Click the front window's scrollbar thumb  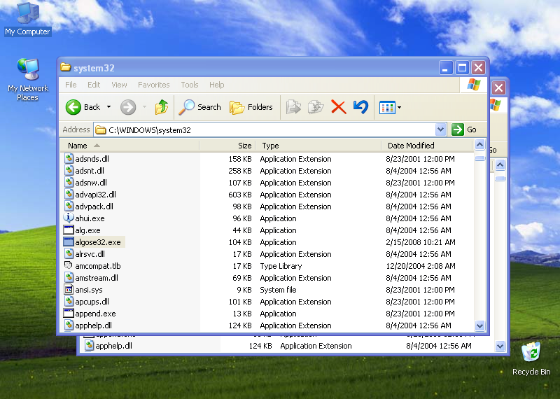point(479,158)
